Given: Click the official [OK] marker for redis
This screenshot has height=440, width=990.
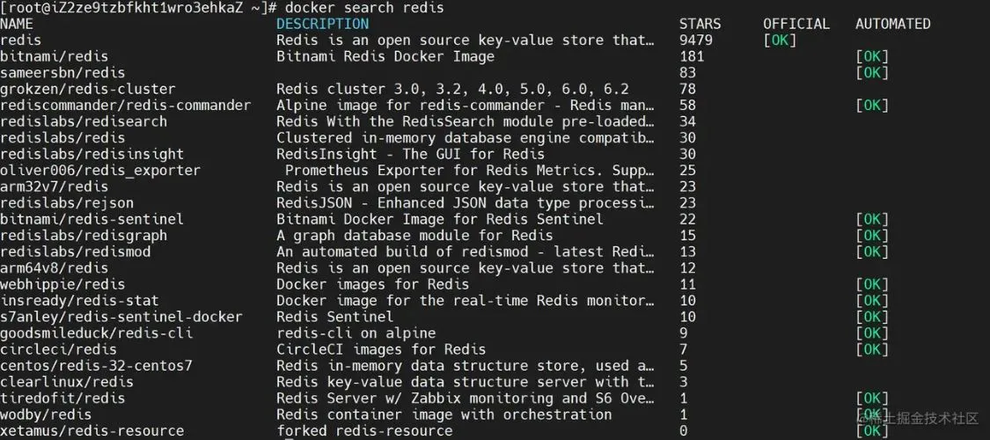Looking at the screenshot, I should tap(780, 40).
